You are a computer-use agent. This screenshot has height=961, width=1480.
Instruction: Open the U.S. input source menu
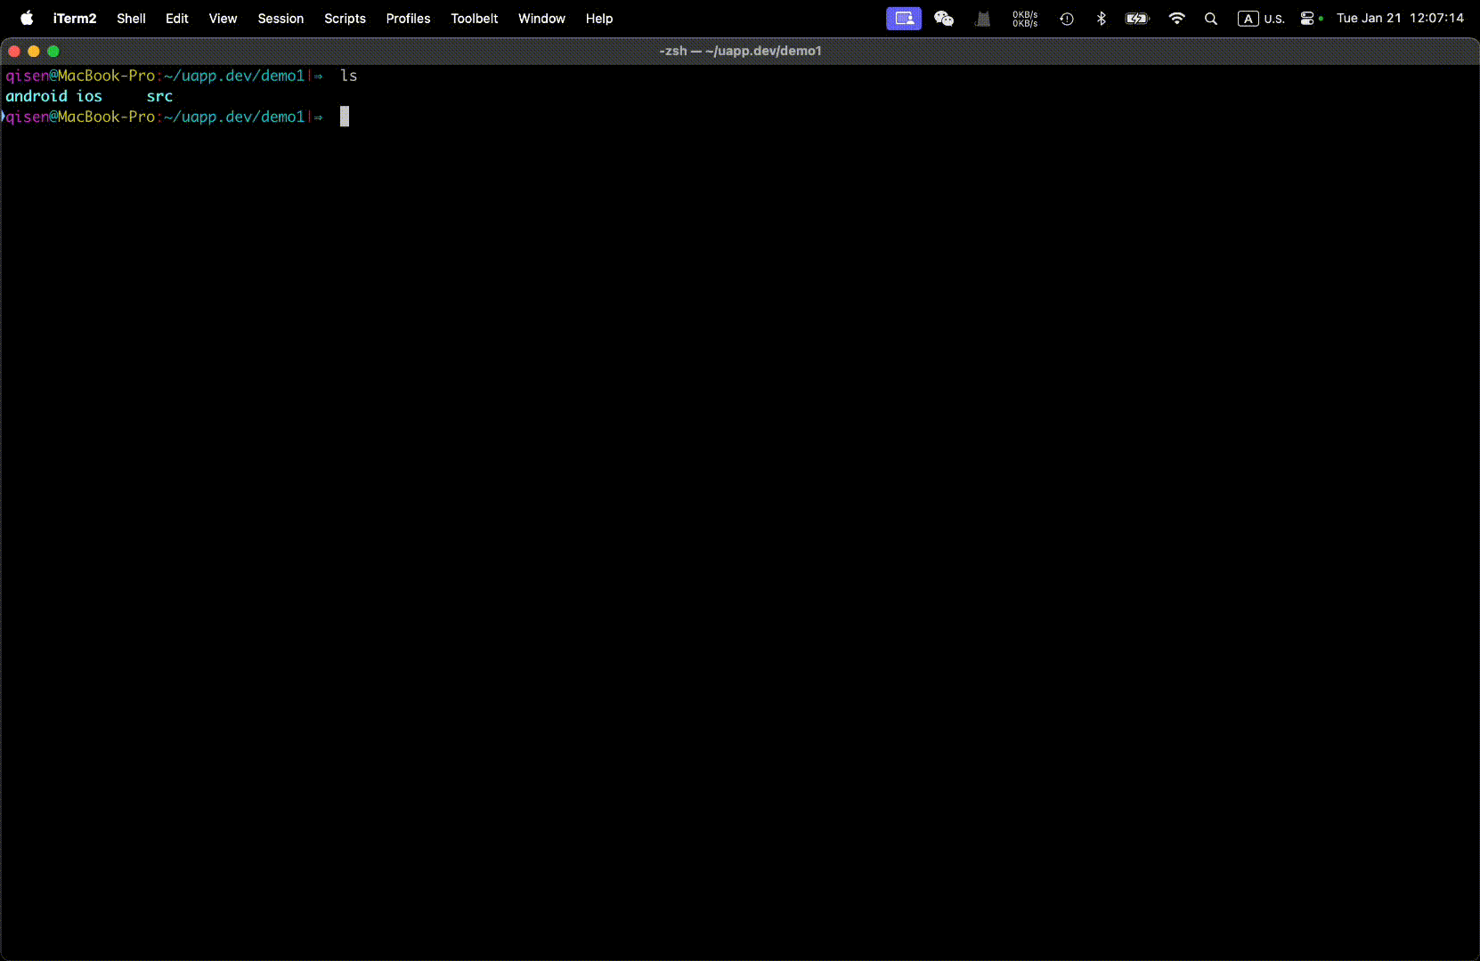pyautogui.click(x=1261, y=18)
